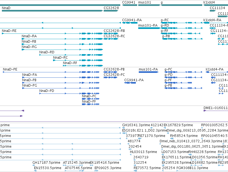Screen dimensions: 228x172
Task: Select the LD01356.5prime EST label
Action: [204, 157]
